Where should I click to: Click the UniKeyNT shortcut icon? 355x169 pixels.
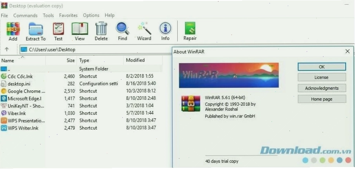(3, 106)
